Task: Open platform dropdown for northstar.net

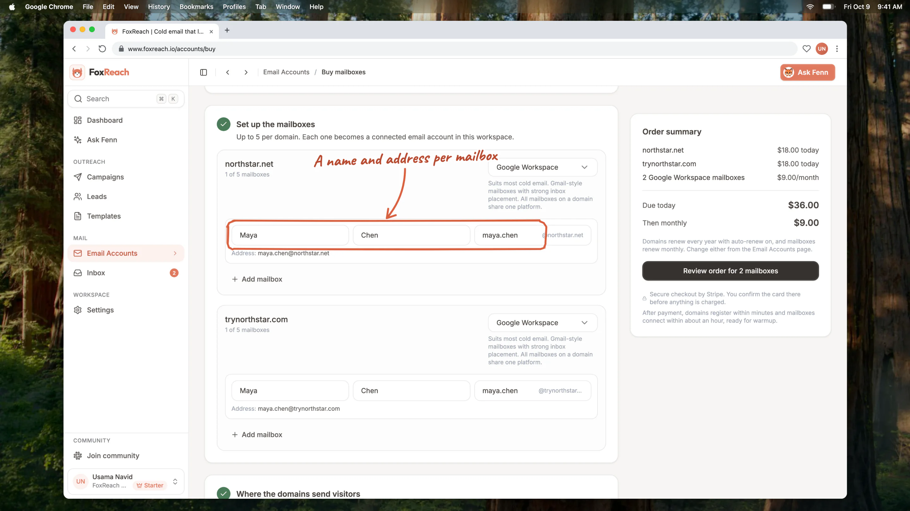Action: coord(543,167)
